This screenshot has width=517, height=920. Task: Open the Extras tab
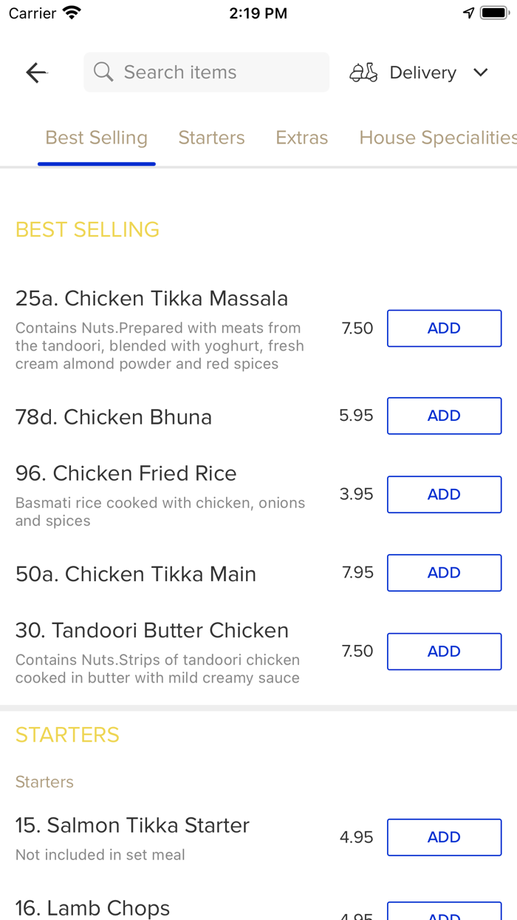point(301,138)
